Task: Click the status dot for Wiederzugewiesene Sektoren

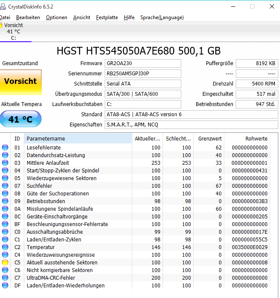Action: [x=5, y=178]
